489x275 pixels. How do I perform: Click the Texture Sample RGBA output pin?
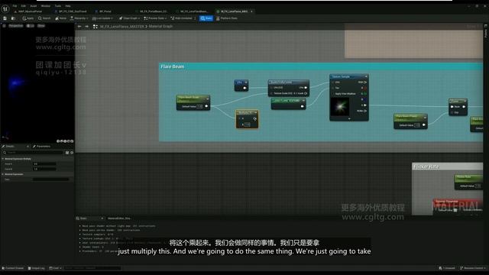365,111
